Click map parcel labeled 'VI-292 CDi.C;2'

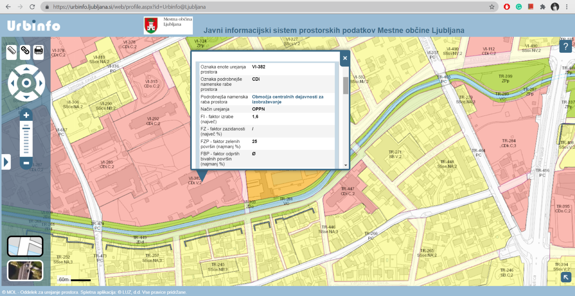153,121
